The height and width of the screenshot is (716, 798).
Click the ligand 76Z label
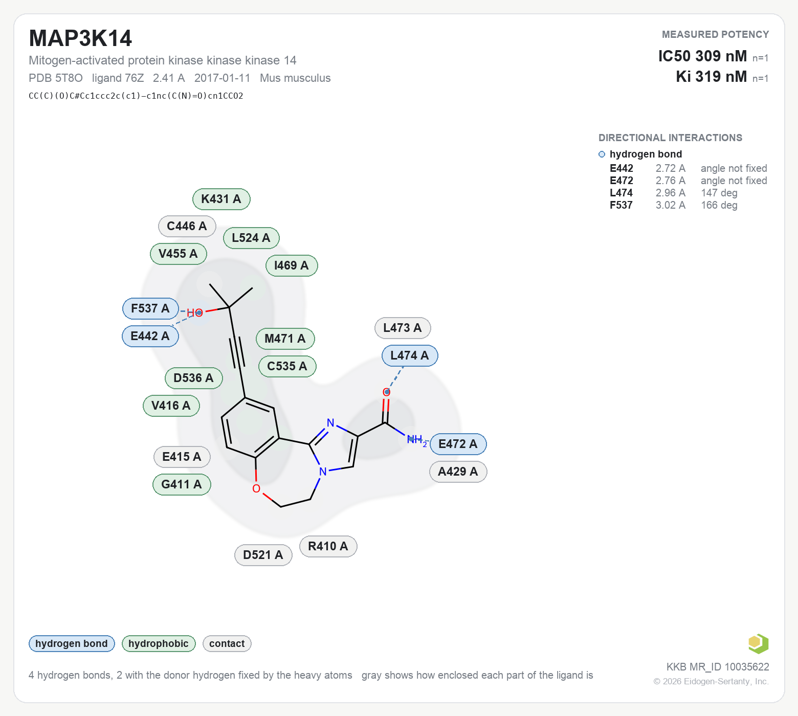[x=118, y=78]
